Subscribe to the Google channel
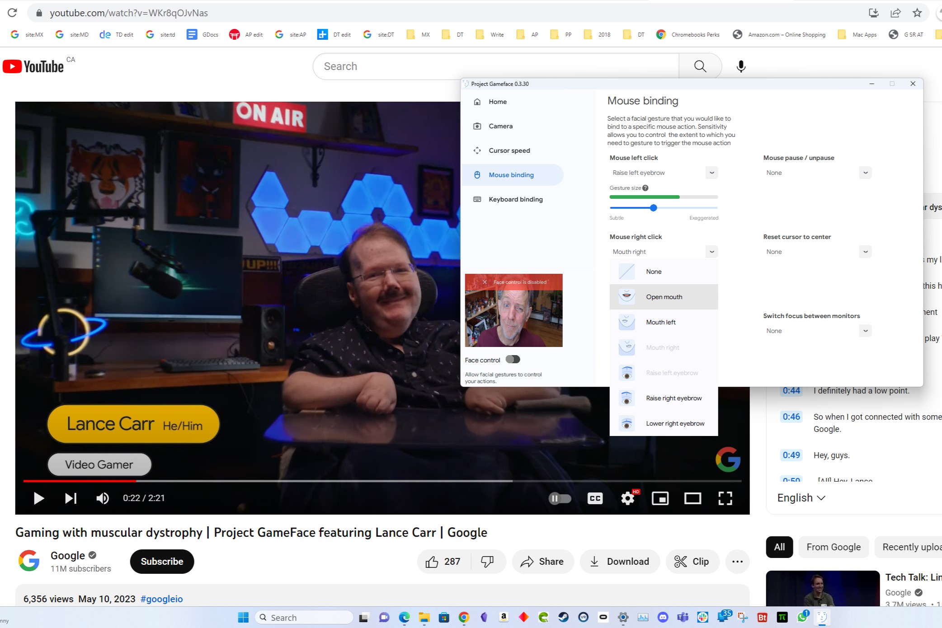The height and width of the screenshot is (628, 942). pos(162,561)
